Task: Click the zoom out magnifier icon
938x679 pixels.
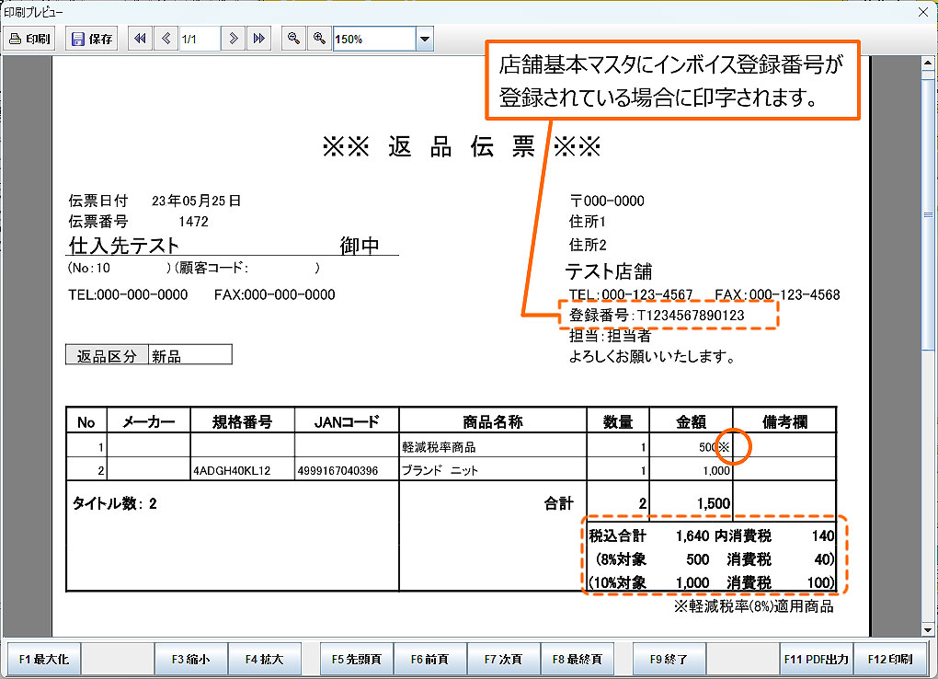Action: (x=293, y=39)
